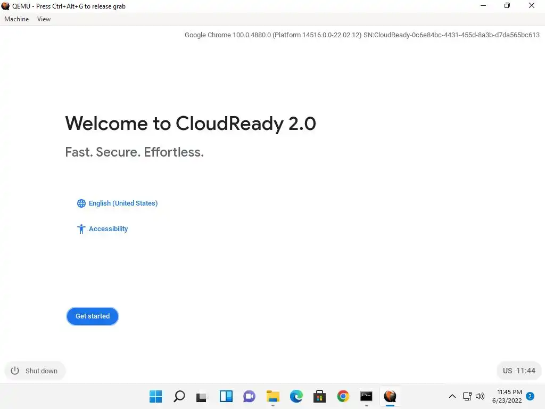Open File Explorer from the taskbar
The height and width of the screenshot is (409, 545).
(273, 396)
